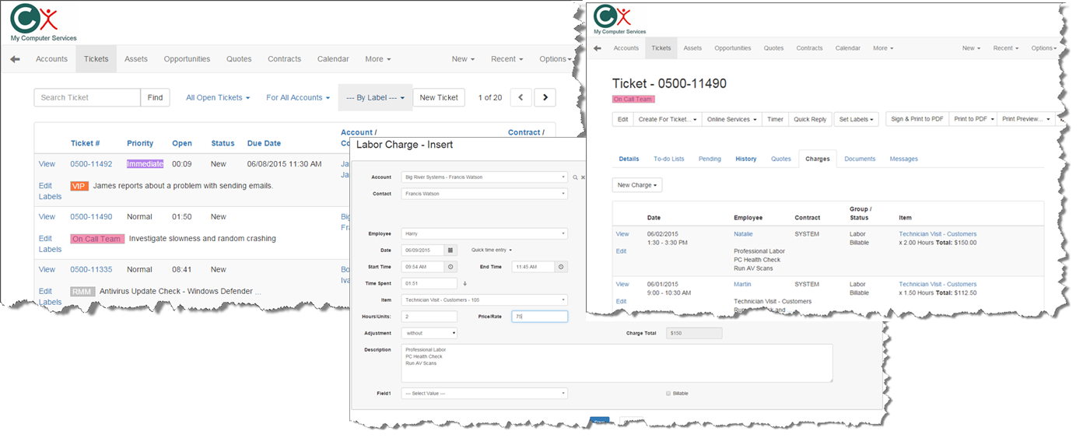Switch to the History tab of the ticket
Viewport: 1083px width, 438px height.
point(745,159)
